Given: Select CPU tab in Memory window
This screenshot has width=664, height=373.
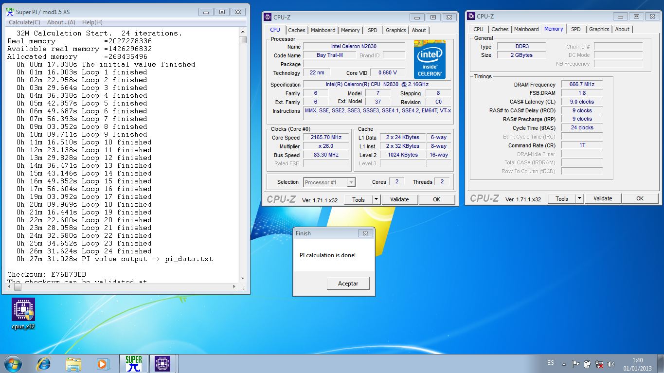Looking at the screenshot, I should coord(479,29).
